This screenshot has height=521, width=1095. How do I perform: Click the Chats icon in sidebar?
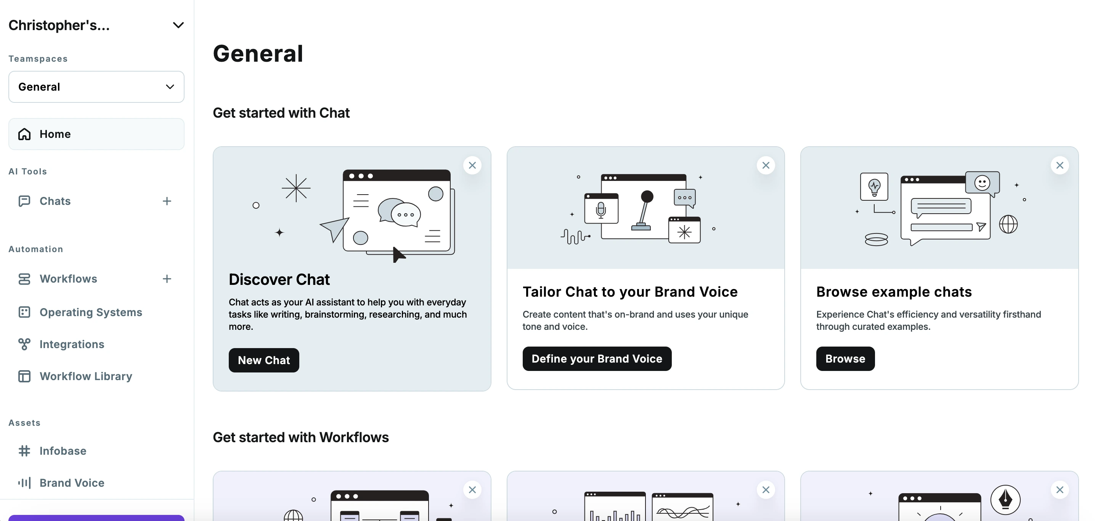coord(24,201)
